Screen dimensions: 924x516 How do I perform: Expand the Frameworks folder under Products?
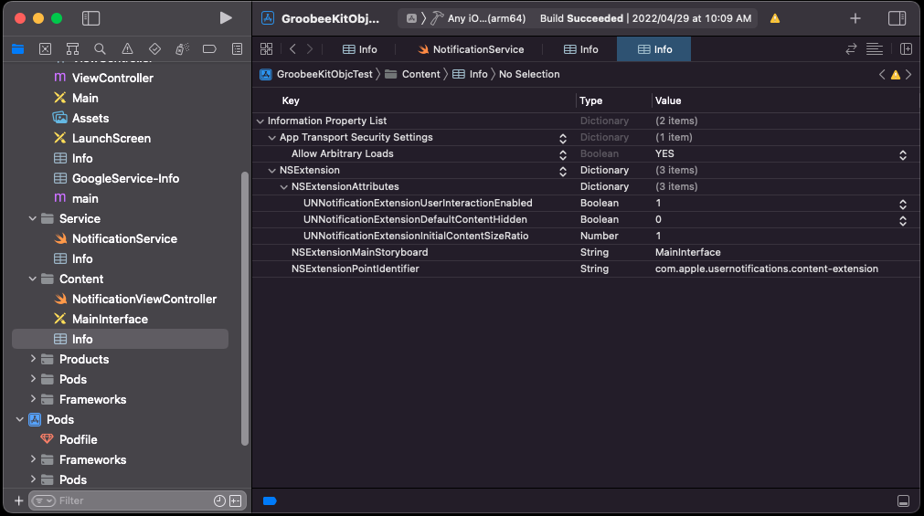tap(32, 399)
